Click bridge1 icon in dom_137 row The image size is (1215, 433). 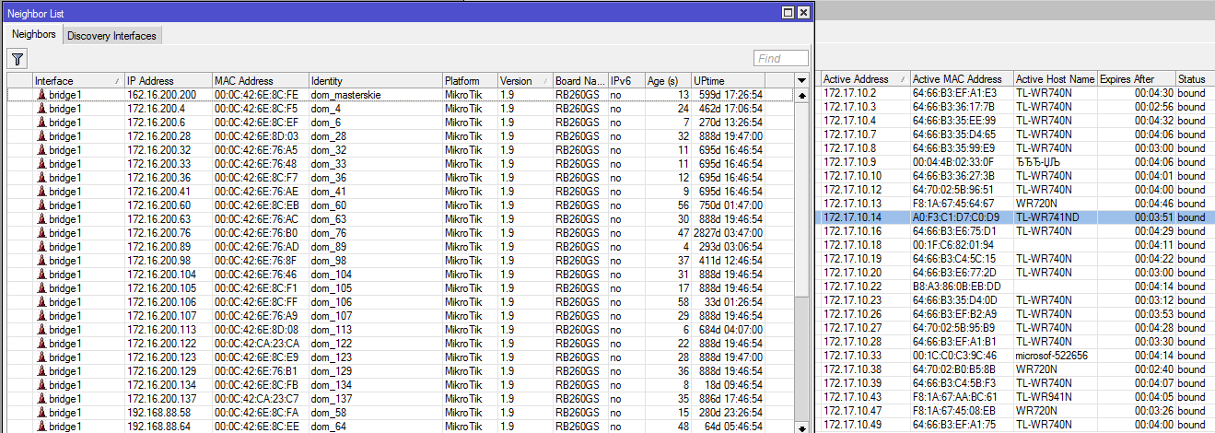[x=41, y=398]
